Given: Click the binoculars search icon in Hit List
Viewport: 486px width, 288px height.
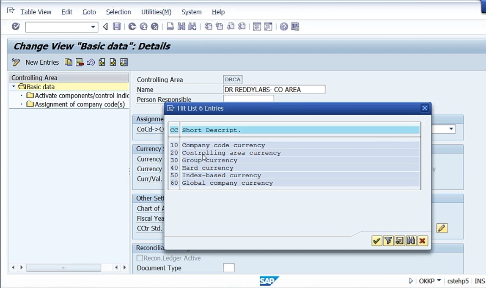Looking at the screenshot, I should [x=411, y=241].
